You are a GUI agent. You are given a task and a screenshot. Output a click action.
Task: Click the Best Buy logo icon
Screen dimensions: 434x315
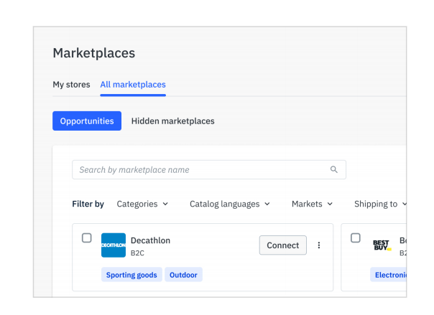(382, 245)
